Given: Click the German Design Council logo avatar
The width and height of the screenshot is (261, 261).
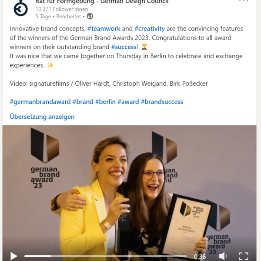Looking at the screenshot, I should click(x=20, y=8).
